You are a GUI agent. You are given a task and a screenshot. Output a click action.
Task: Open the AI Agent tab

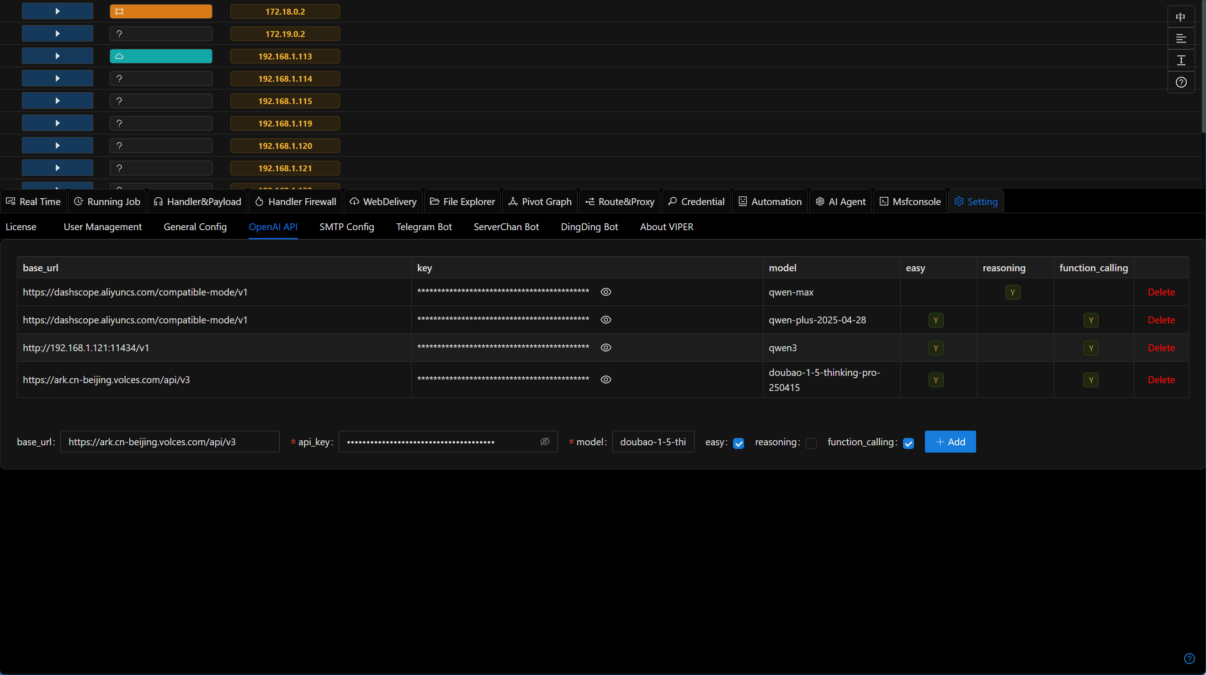click(841, 201)
